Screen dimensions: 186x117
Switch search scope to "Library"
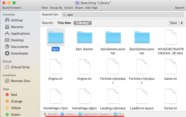(83, 23)
